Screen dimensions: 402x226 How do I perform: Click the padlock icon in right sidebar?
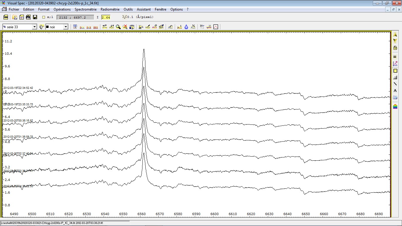tap(395, 48)
